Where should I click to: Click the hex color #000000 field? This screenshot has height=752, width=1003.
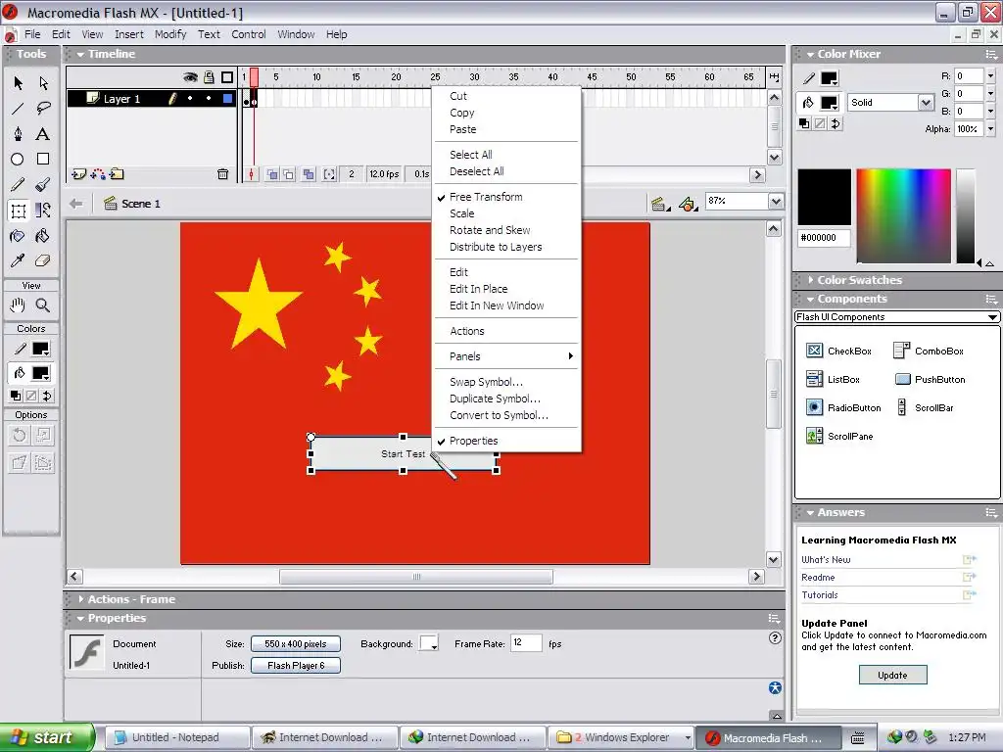pos(824,238)
